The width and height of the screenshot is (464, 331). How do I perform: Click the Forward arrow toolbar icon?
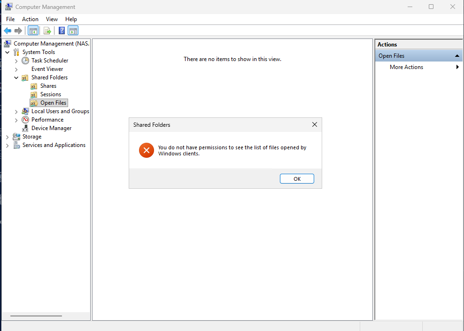[18, 31]
